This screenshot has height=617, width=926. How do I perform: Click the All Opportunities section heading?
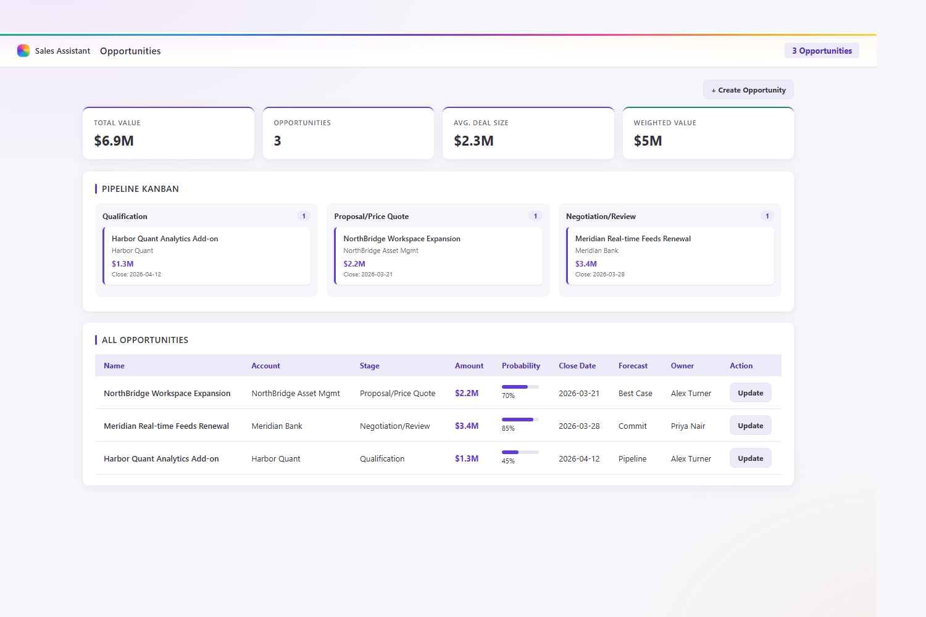pyautogui.click(x=145, y=340)
